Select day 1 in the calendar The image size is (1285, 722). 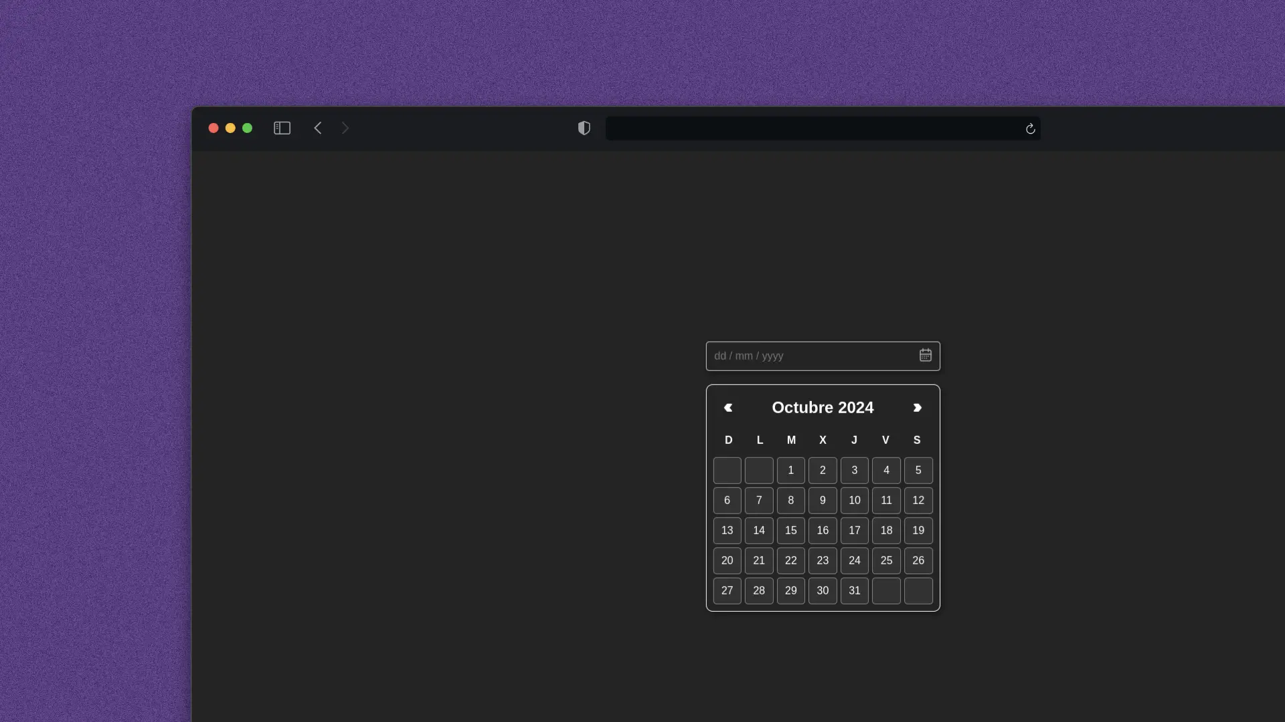coord(790,471)
